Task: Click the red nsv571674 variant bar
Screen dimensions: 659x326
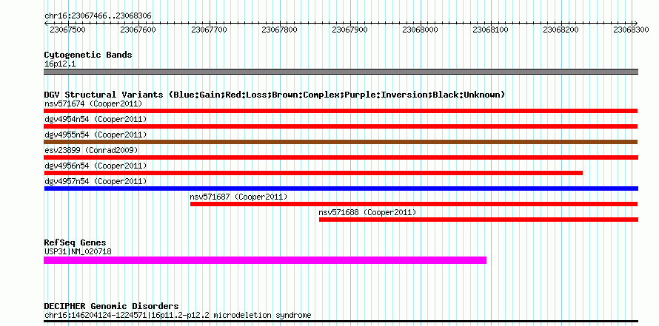Action: pos(341,111)
